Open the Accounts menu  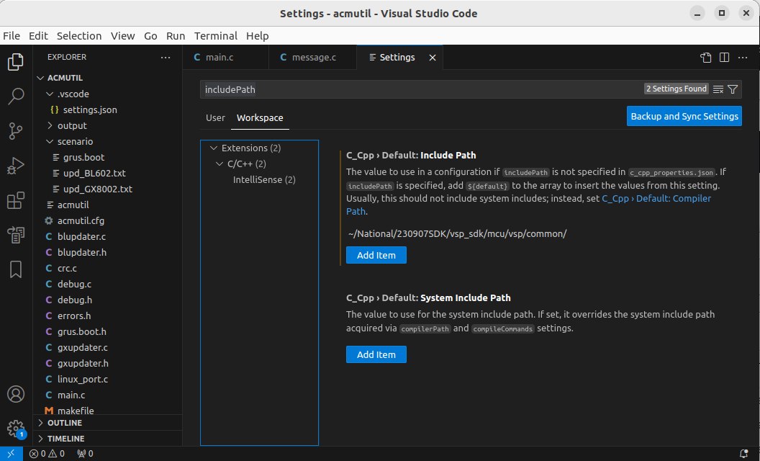pyautogui.click(x=16, y=394)
